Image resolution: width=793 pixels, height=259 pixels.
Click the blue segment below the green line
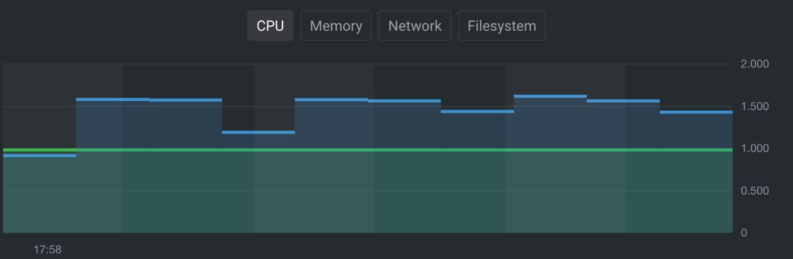pyautogui.click(x=40, y=156)
